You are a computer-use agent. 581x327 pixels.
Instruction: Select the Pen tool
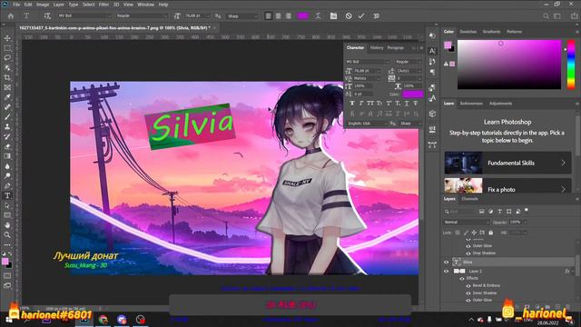tap(7, 185)
